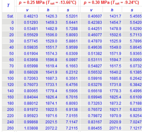Click the h header under 0.25 MPa
This screenshot has height=132, width=142.
click(x=48, y=10)
